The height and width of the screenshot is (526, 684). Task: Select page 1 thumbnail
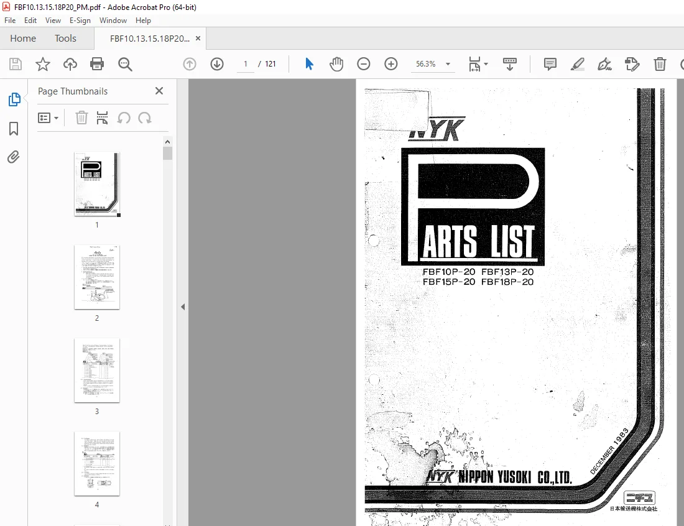(x=97, y=184)
